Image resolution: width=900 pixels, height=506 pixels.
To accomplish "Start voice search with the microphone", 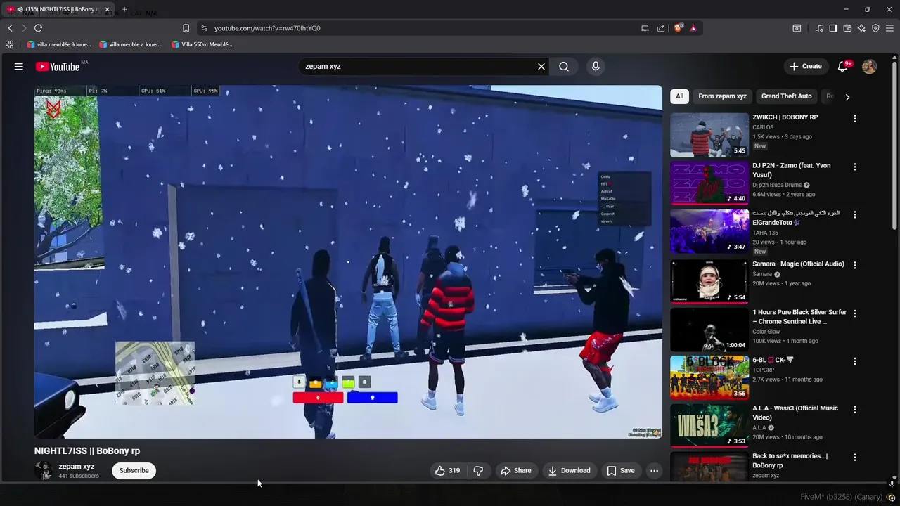I will click(596, 66).
